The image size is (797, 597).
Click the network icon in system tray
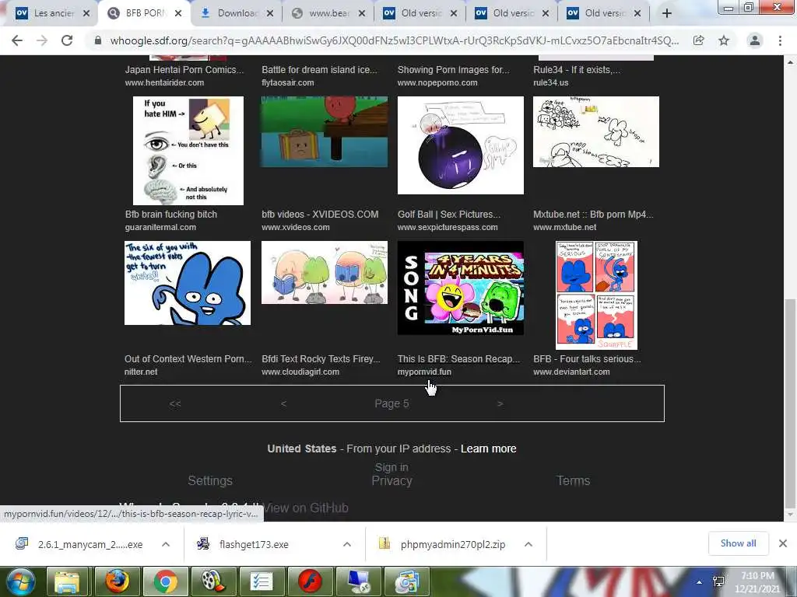[718, 581]
